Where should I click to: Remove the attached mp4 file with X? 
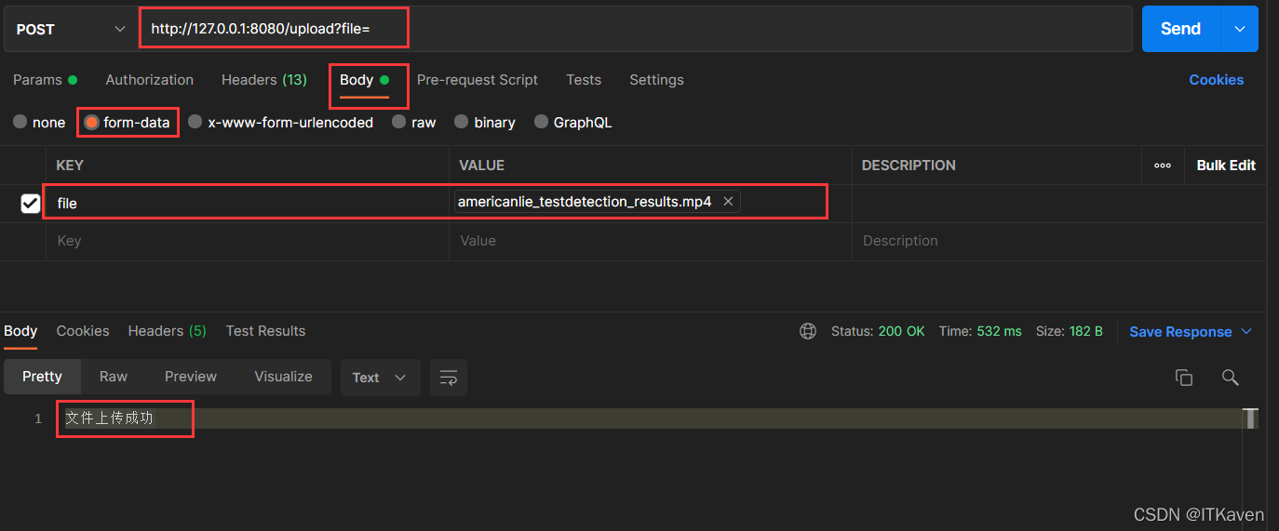(728, 202)
